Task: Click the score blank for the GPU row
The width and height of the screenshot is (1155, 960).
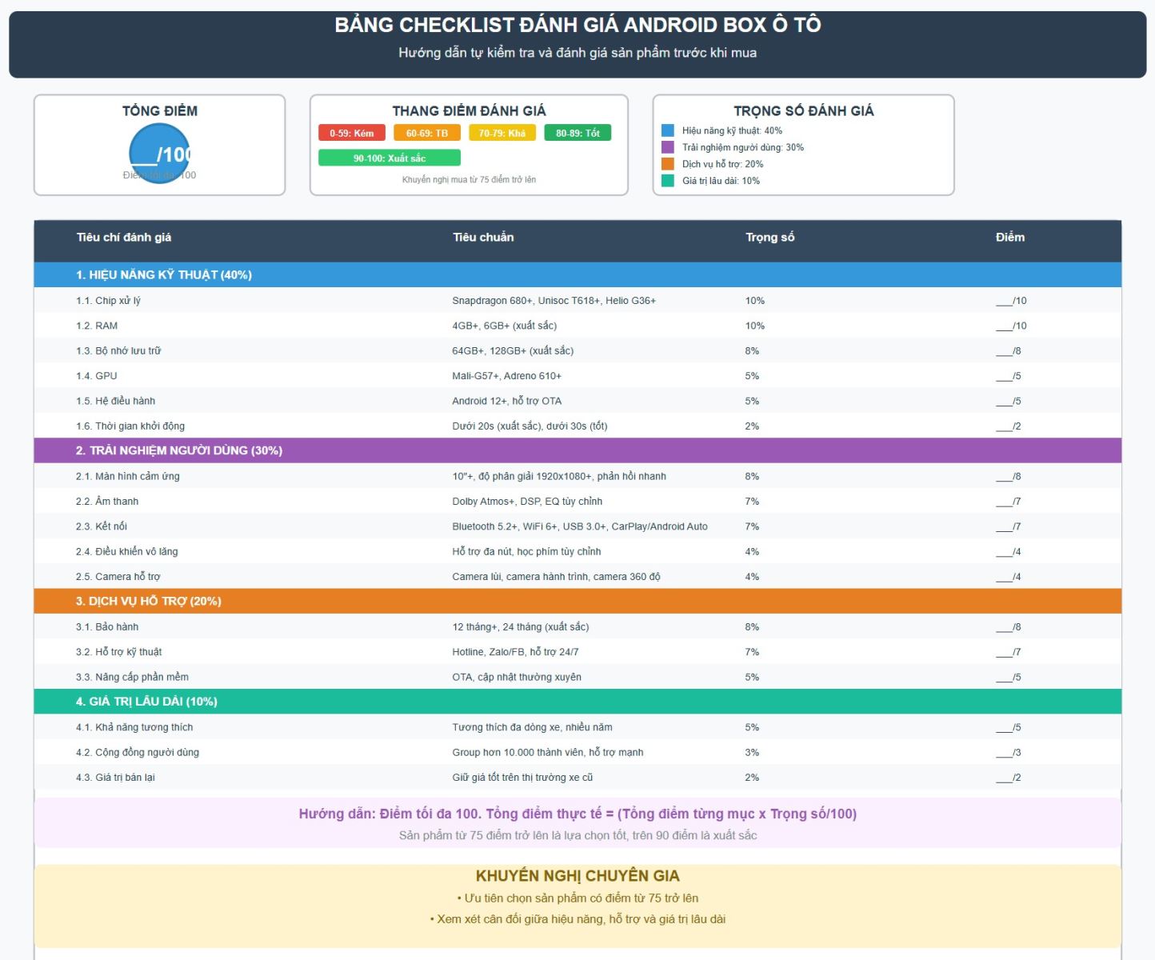Action: click(x=1009, y=376)
